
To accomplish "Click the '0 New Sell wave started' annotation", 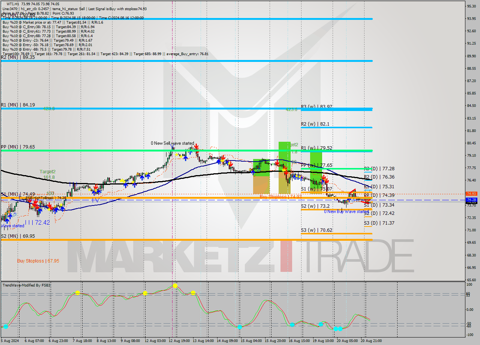I will pyautogui.click(x=172, y=143).
